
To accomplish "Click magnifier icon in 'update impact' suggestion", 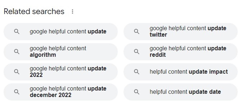I will tap(137, 72).
